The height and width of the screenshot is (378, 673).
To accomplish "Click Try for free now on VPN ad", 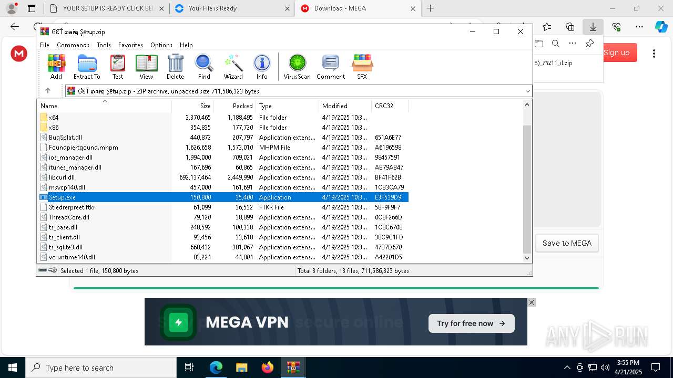I will (471, 323).
